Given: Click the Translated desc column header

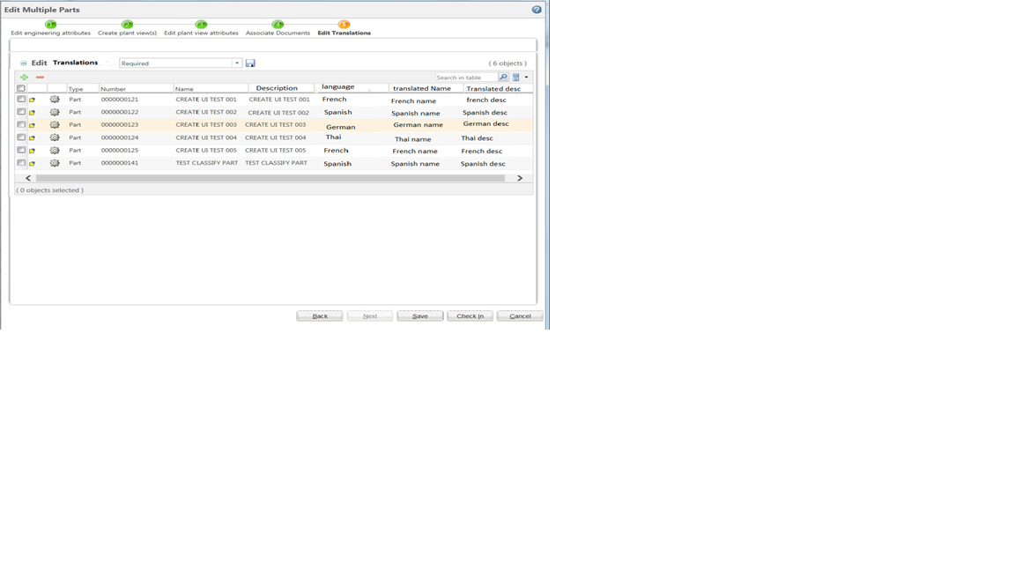Looking at the screenshot, I should coord(493,89).
